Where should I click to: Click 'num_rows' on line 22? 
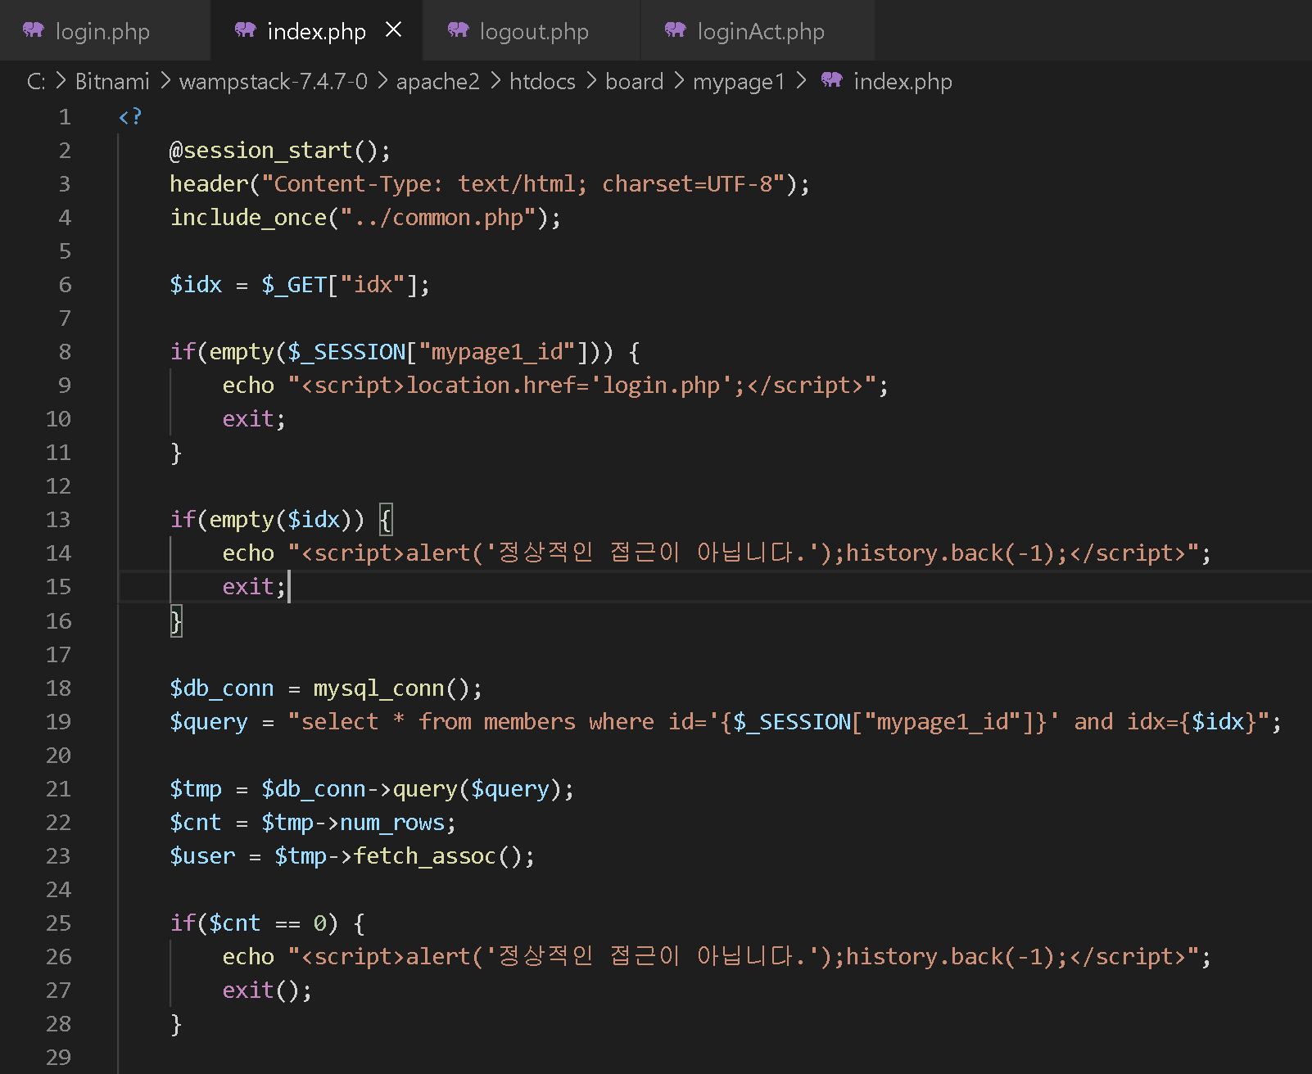click(392, 823)
